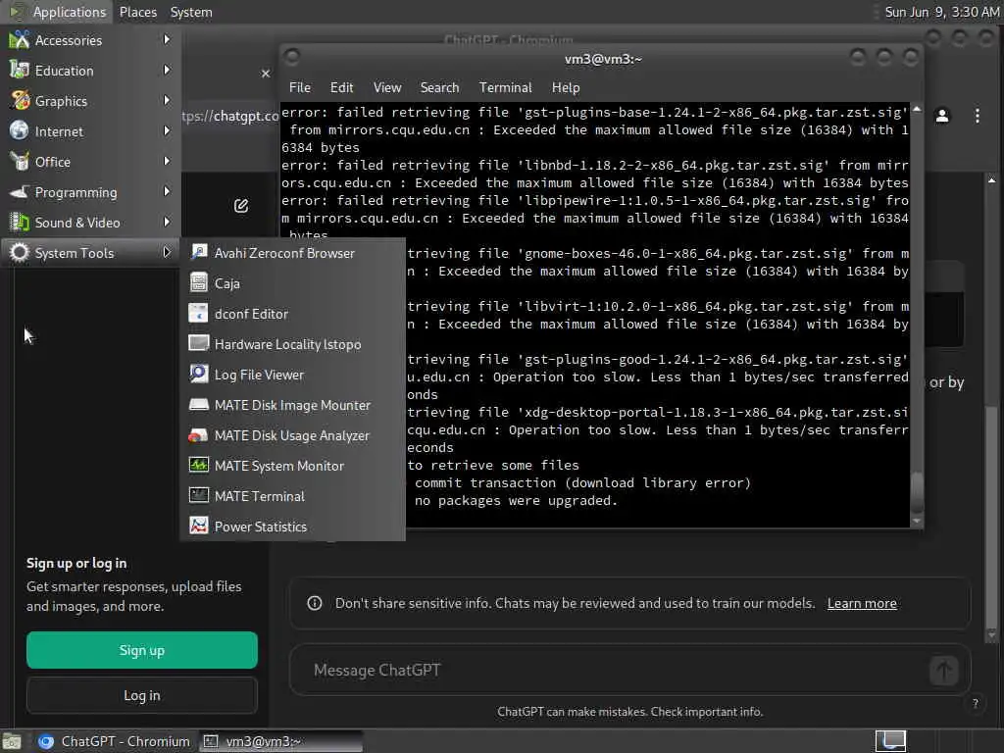1004x753 pixels.
Task: Open the Applications menu in top panel
Action: coord(58,12)
